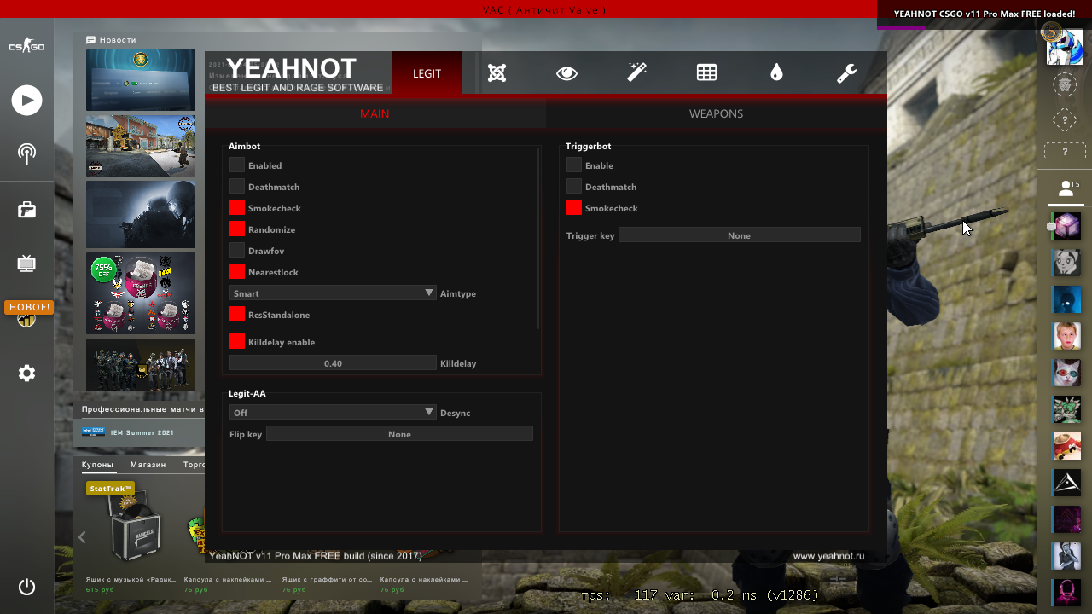Enable the Triggerbot Deathmatch checkbox
Viewport: 1092px width, 614px height.
coord(574,187)
